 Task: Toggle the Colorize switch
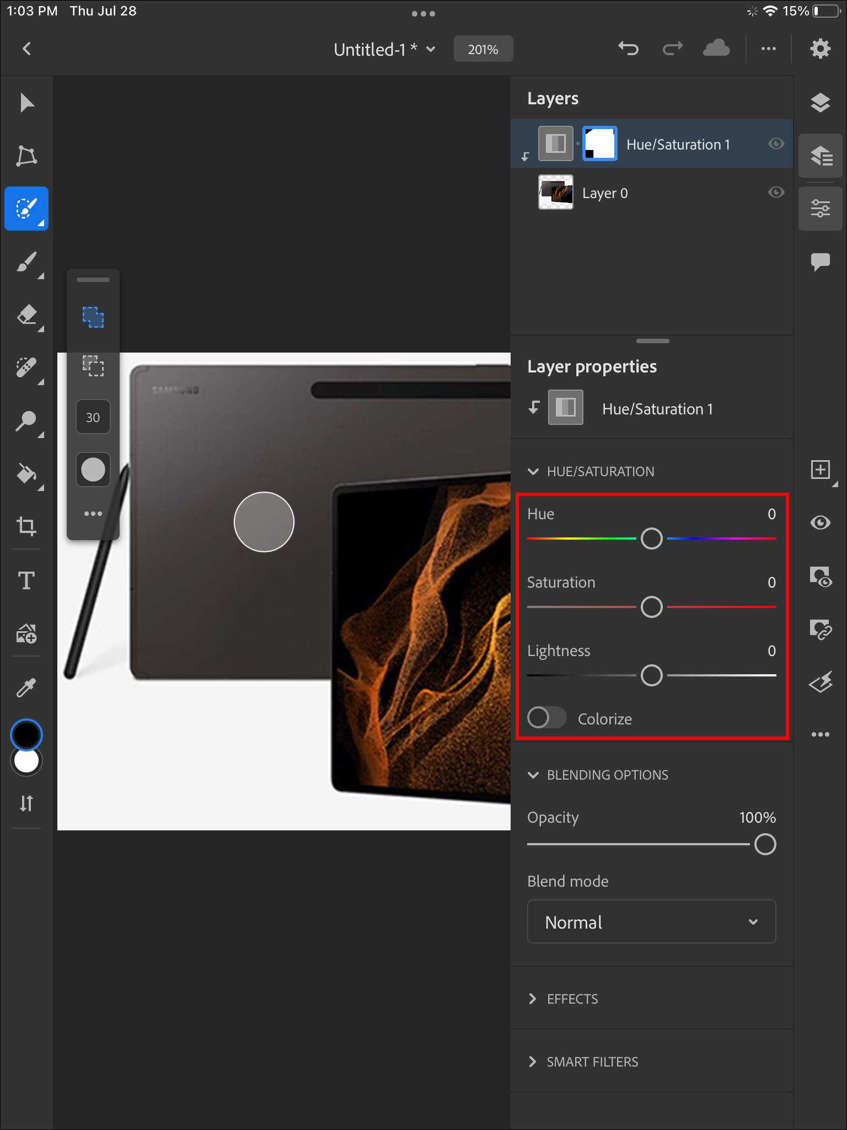click(x=546, y=718)
